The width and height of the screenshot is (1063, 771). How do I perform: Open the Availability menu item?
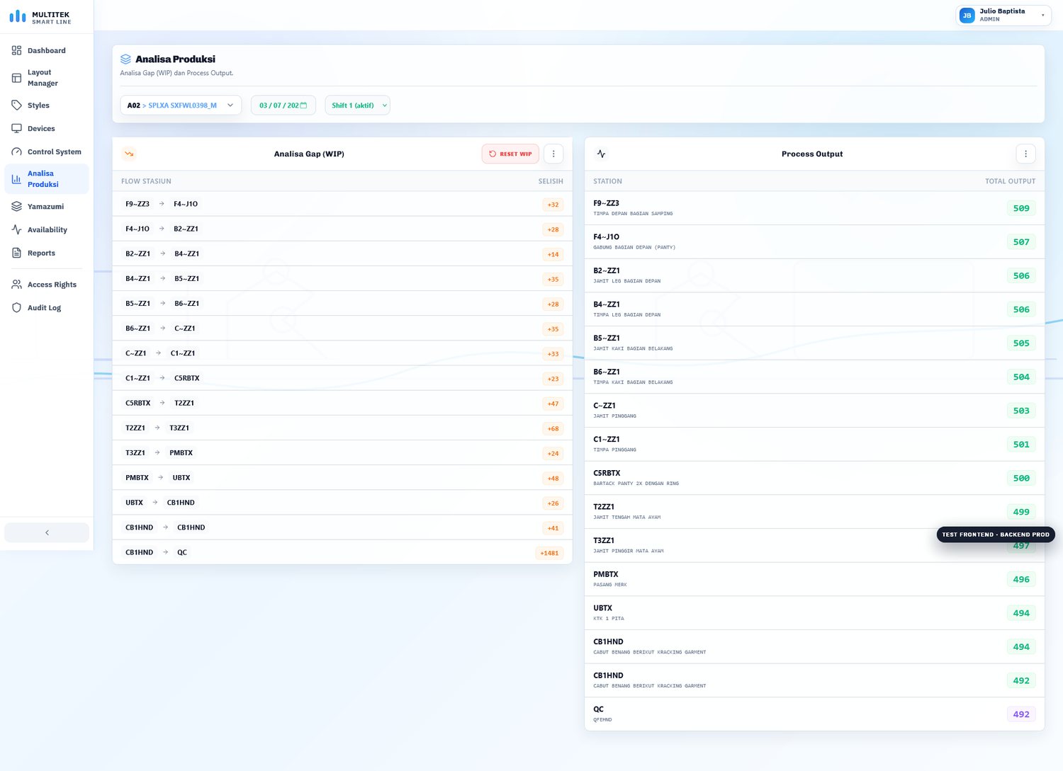47,229
